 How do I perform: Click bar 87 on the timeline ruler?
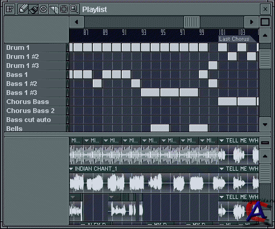pos(86,32)
